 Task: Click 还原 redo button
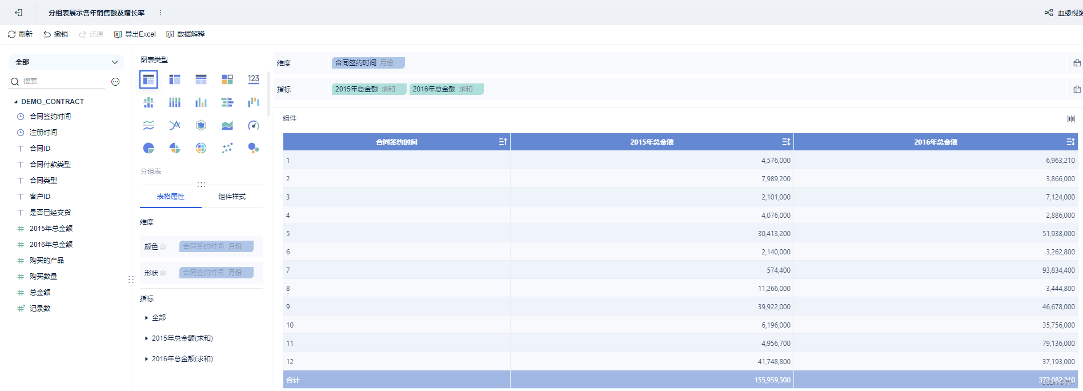[x=91, y=34]
